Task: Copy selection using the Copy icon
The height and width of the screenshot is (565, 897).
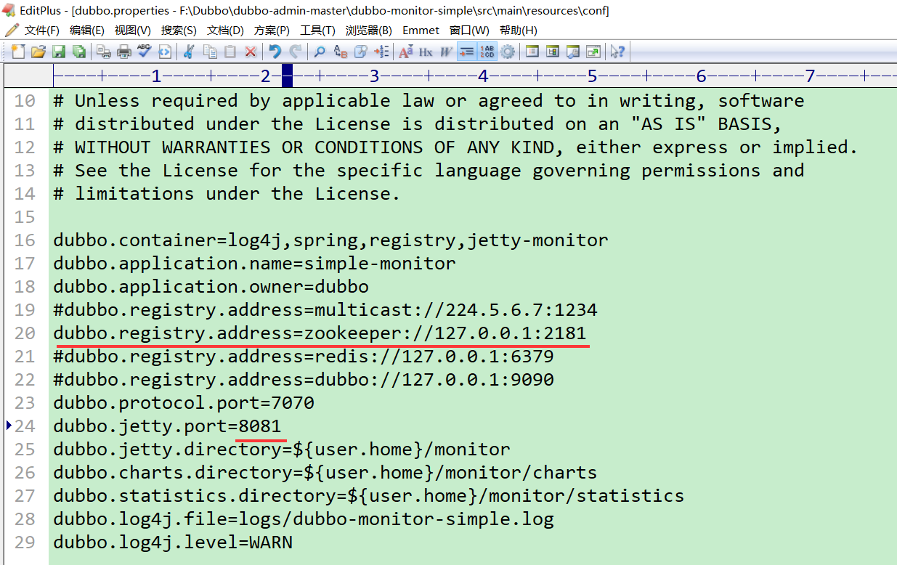Action: click(x=210, y=52)
